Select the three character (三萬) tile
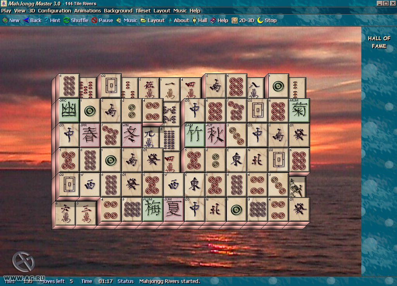Viewport: 397px width, 286px height. pyautogui.click(x=86, y=213)
